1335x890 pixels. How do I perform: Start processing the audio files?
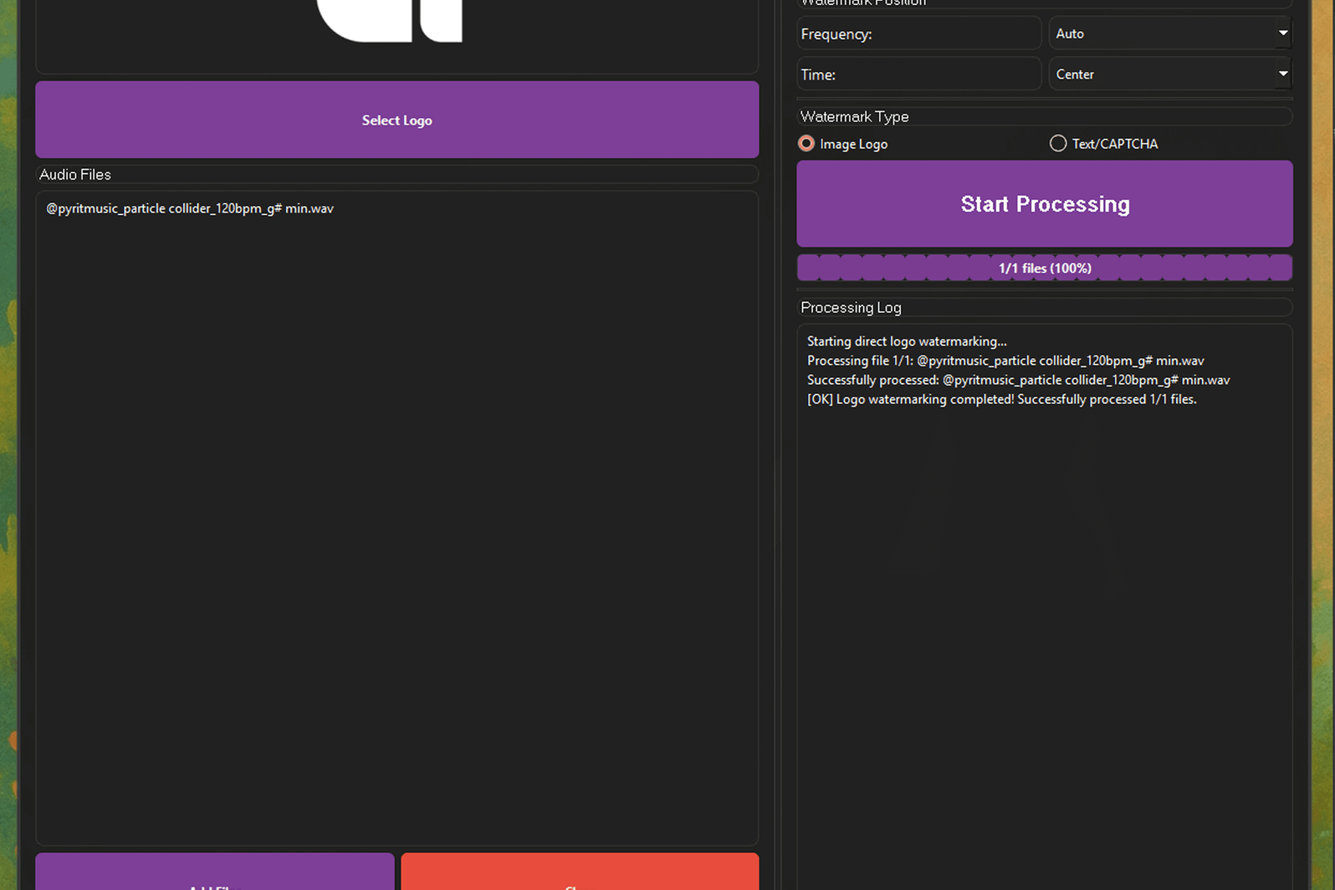pos(1045,204)
